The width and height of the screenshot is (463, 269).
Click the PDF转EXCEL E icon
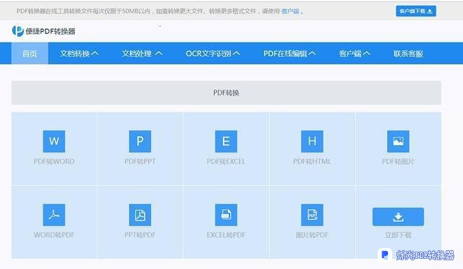pyautogui.click(x=226, y=141)
